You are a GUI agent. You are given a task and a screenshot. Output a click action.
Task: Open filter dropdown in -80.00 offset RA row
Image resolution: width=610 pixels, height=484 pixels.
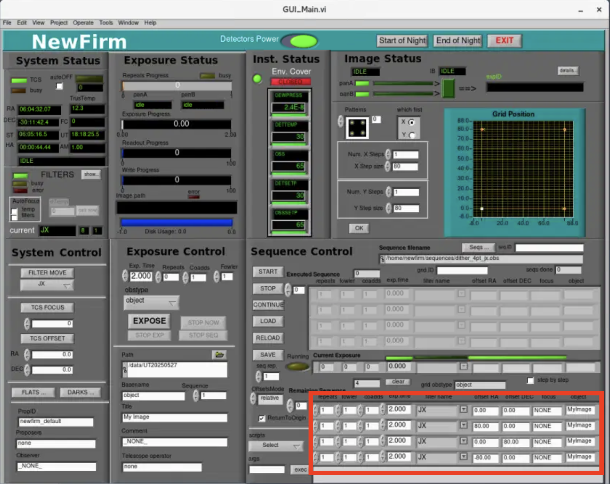[463, 456]
